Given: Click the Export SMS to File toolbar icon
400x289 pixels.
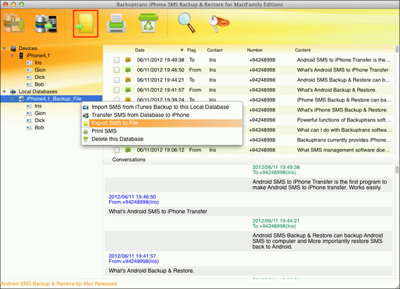Looking at the screenshot, I should point(85,24).
